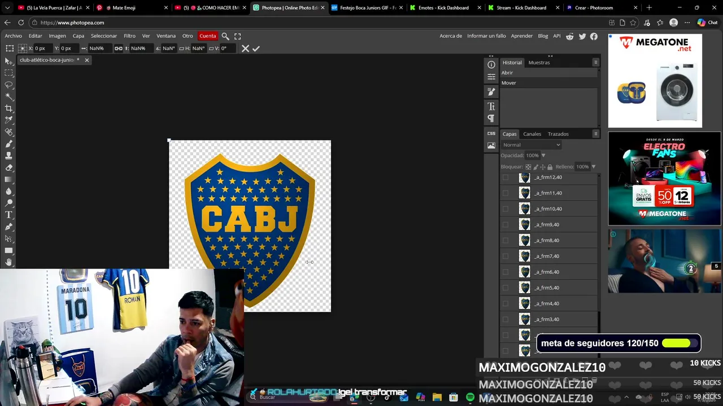Toggle visibility of layer _a_frm10,40
The image size is (723, 406).
506,209
